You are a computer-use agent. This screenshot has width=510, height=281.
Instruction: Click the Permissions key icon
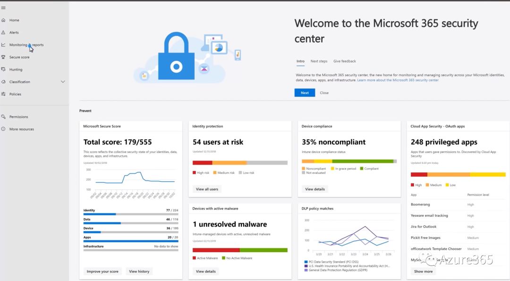click(3, 117)
